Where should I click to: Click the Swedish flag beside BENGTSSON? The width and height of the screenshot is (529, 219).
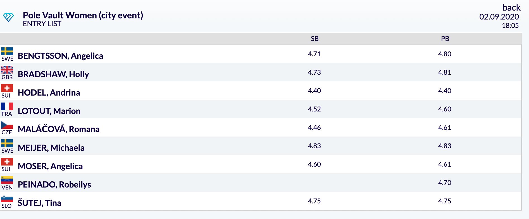point(7,52)
